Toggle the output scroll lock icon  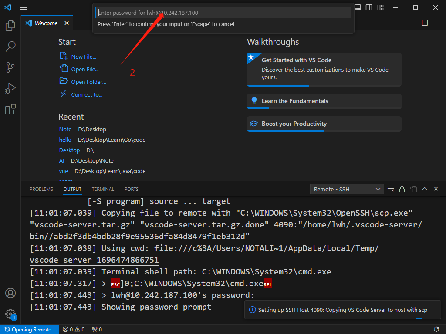402,189
